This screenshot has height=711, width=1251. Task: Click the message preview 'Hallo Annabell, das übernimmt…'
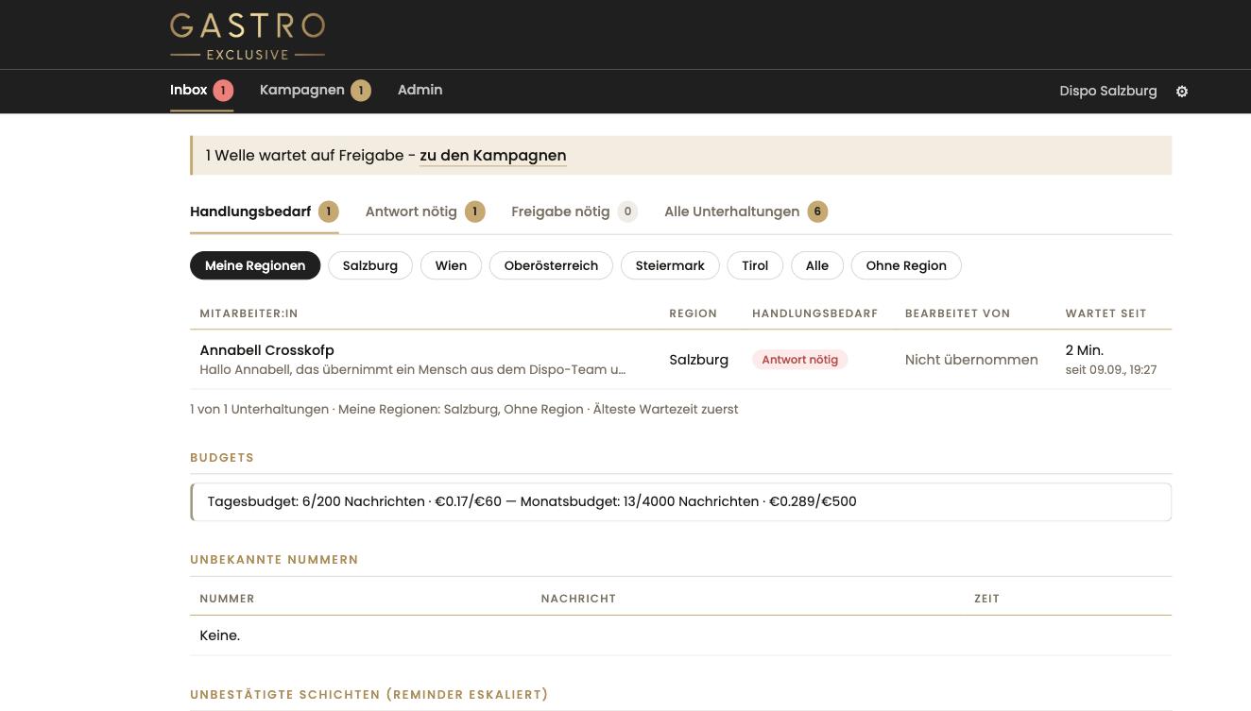(x=413, y=370)
